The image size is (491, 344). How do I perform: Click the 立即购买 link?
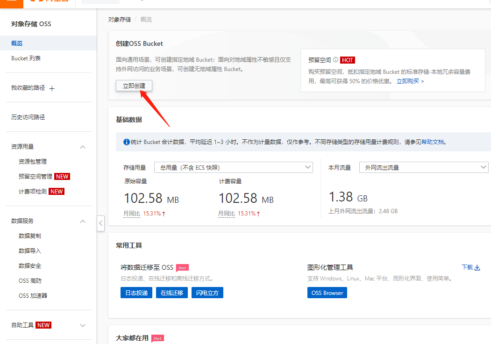[410, 81]
